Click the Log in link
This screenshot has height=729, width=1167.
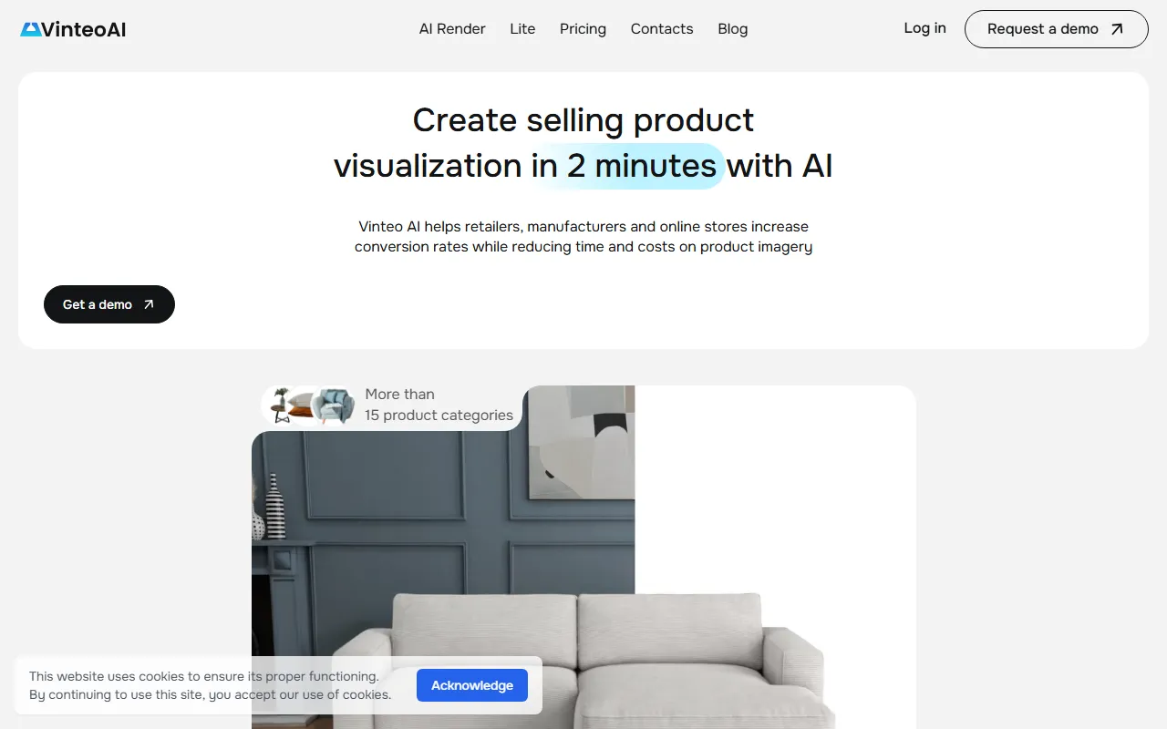click(924, 28)
